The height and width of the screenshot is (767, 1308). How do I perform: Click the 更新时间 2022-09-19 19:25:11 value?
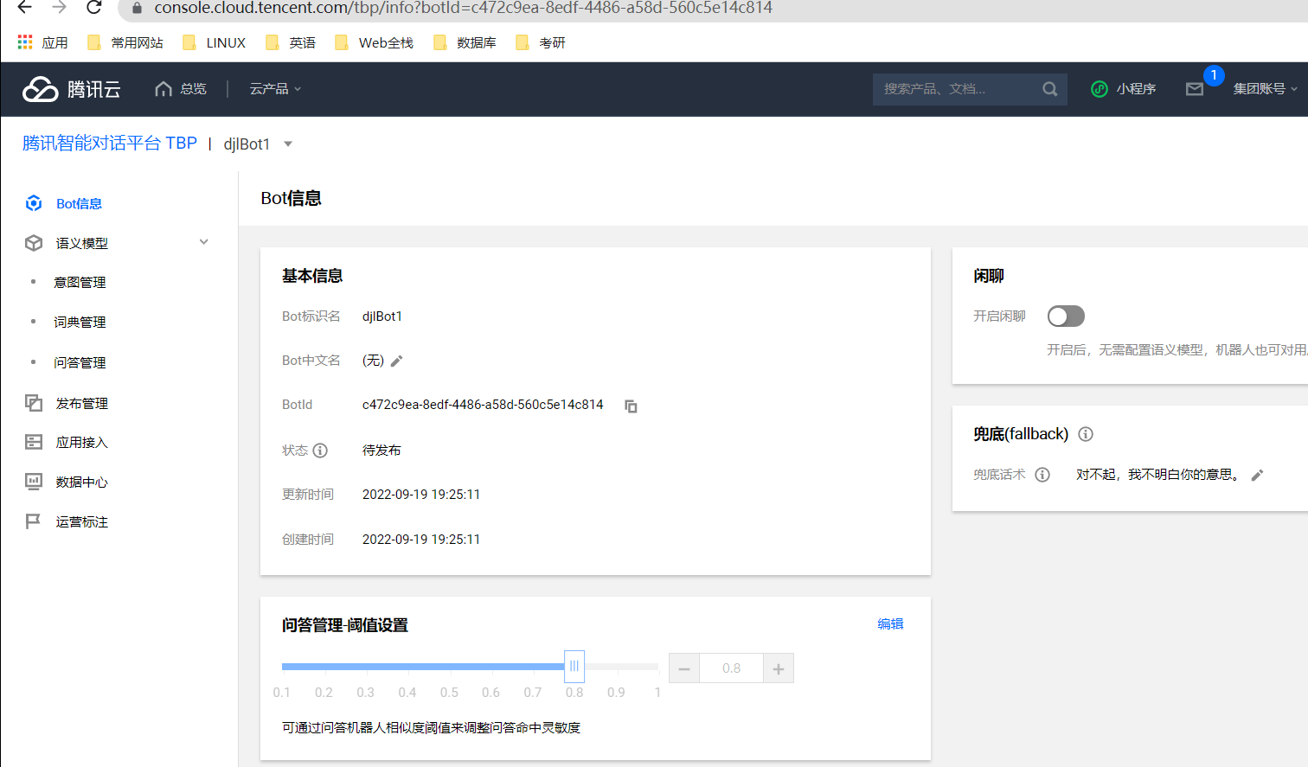click(x=421, y=495)
